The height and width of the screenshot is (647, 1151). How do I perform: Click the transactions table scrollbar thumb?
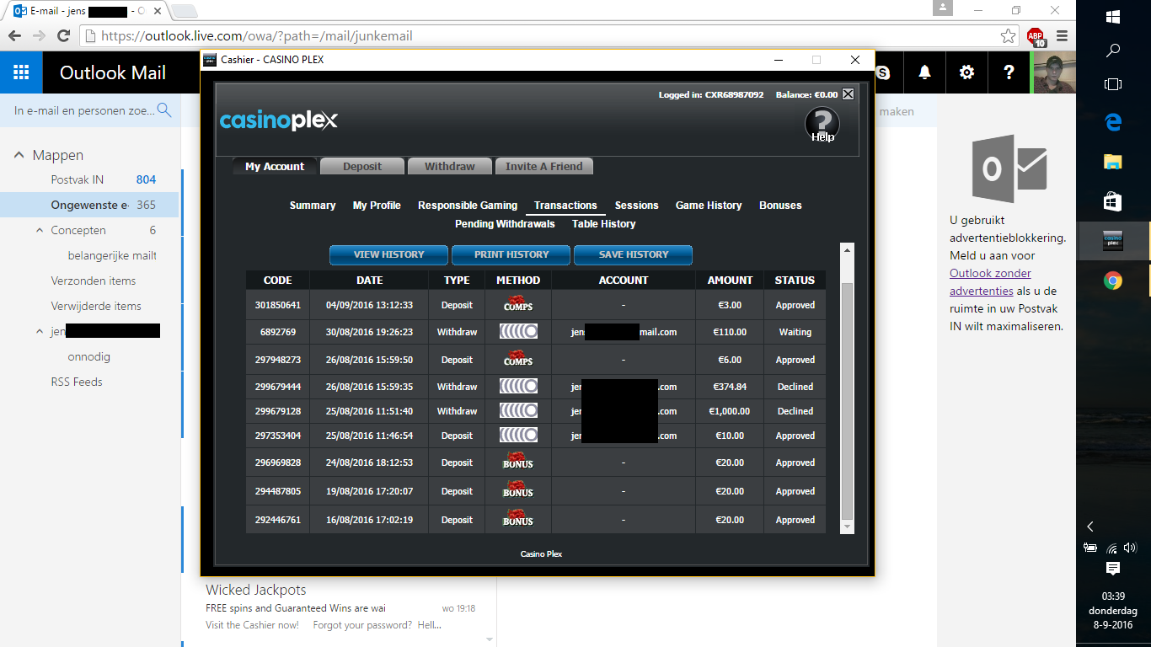(848, 401)
